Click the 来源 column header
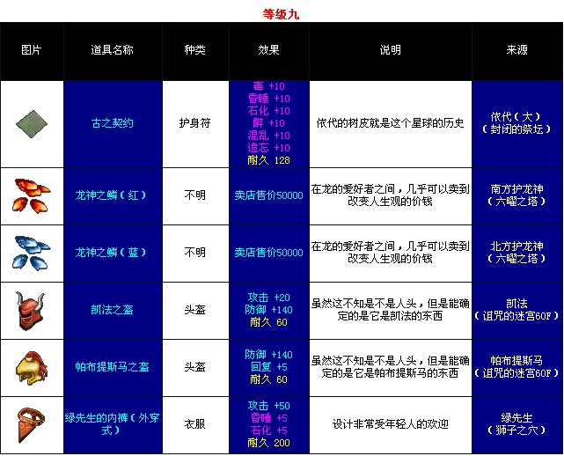This screenshot has width=564, height=456. (517, 50)
